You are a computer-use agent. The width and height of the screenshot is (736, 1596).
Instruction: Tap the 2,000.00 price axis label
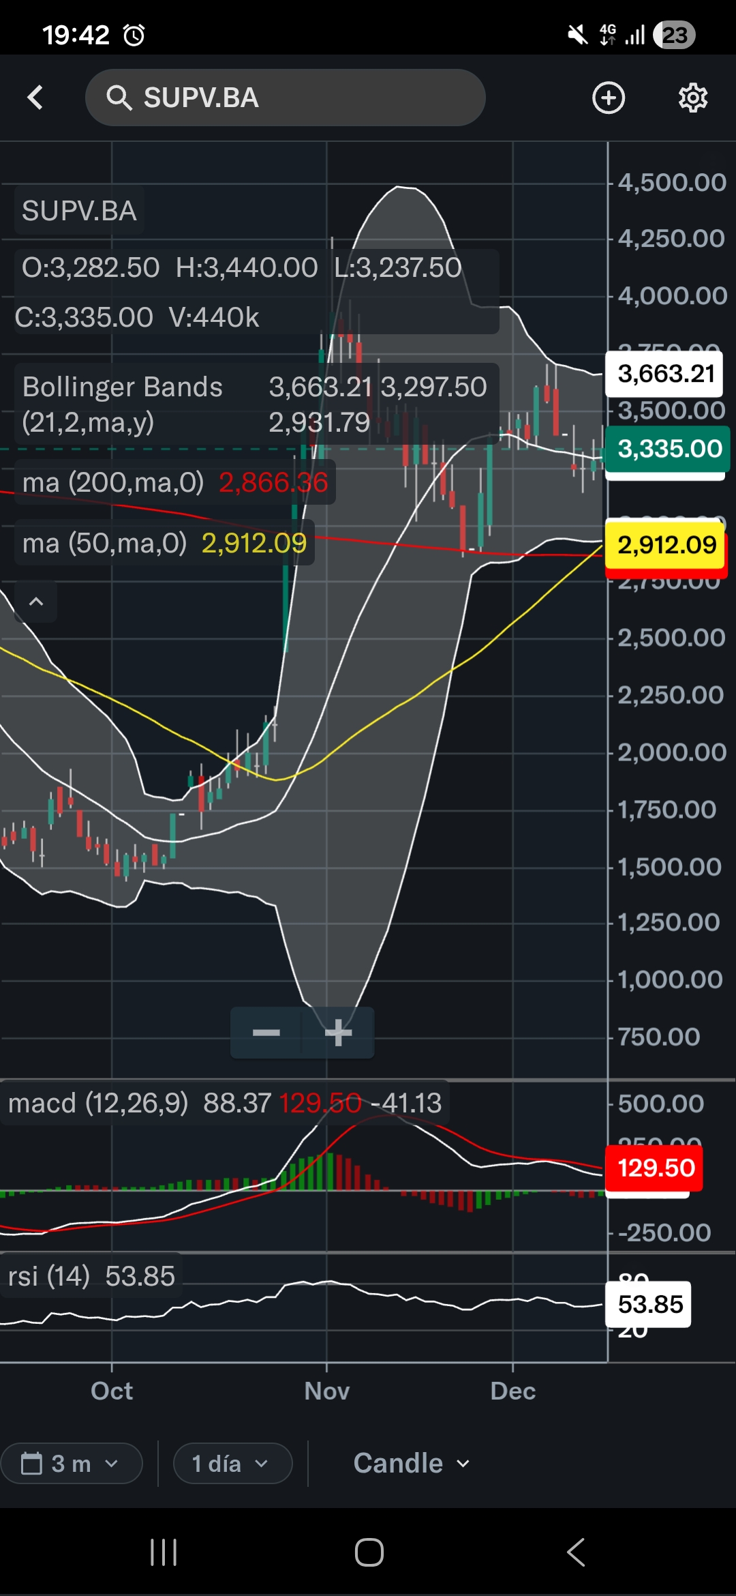[x=672, y=752]
